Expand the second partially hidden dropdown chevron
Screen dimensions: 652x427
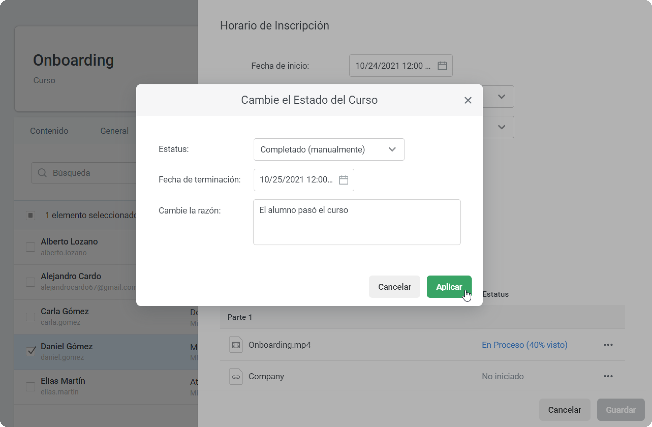(501, 127)
